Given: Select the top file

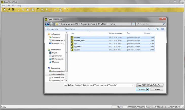Looking at the screenshot, I should tap(113, 44).
